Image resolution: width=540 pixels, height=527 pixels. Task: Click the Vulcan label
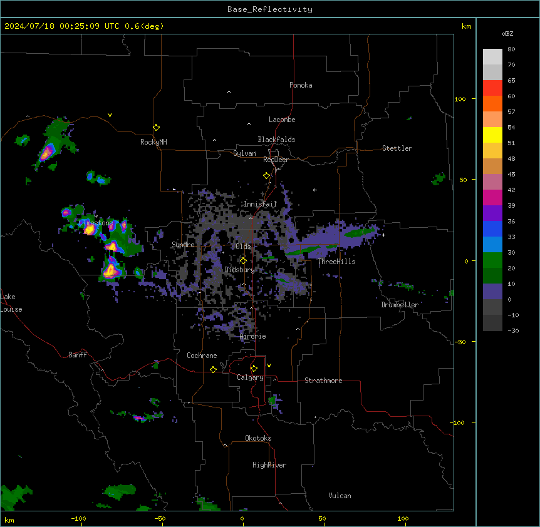tap(340, 496)
